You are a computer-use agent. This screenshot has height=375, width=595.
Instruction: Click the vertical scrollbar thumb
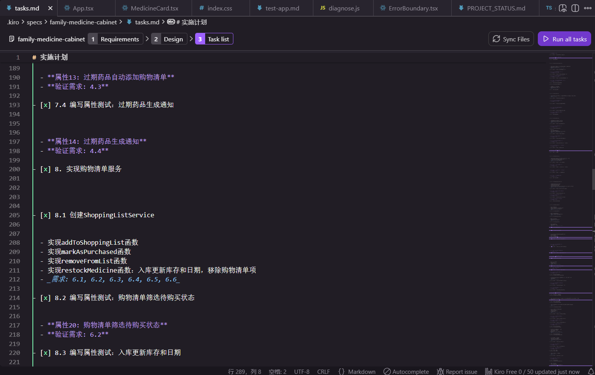click(593, 179)
